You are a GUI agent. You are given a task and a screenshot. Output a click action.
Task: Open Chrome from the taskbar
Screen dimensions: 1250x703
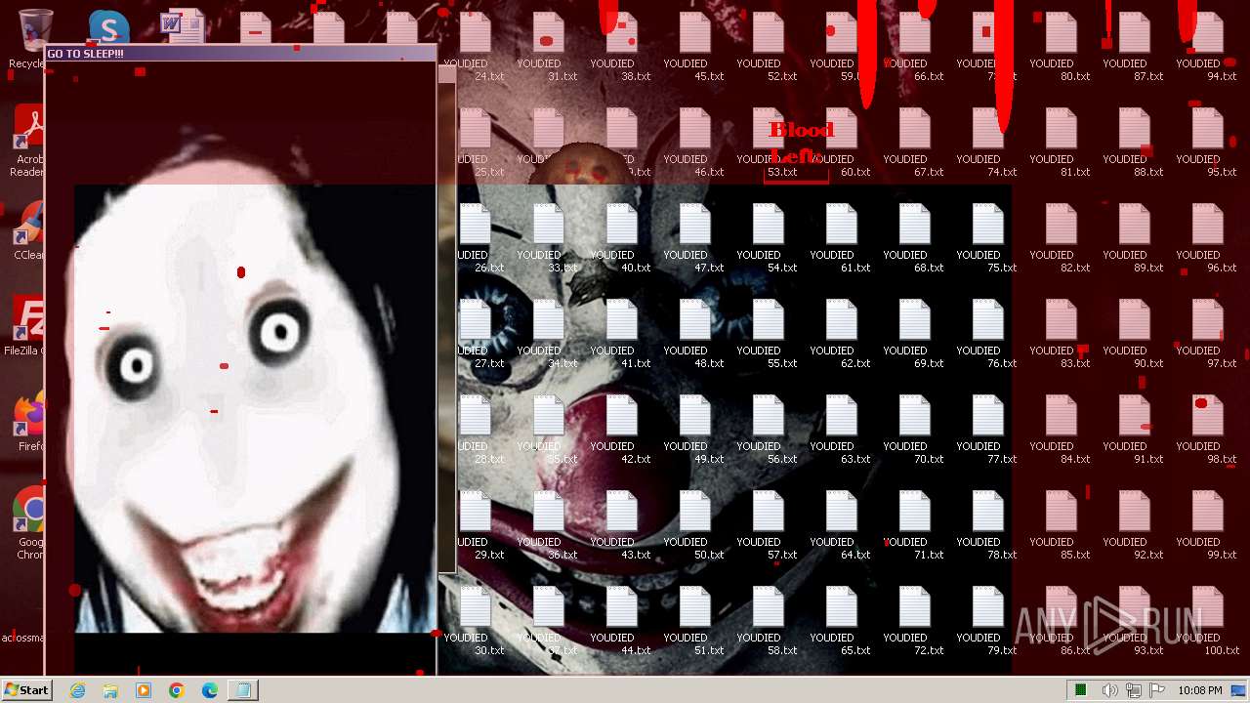177,690
